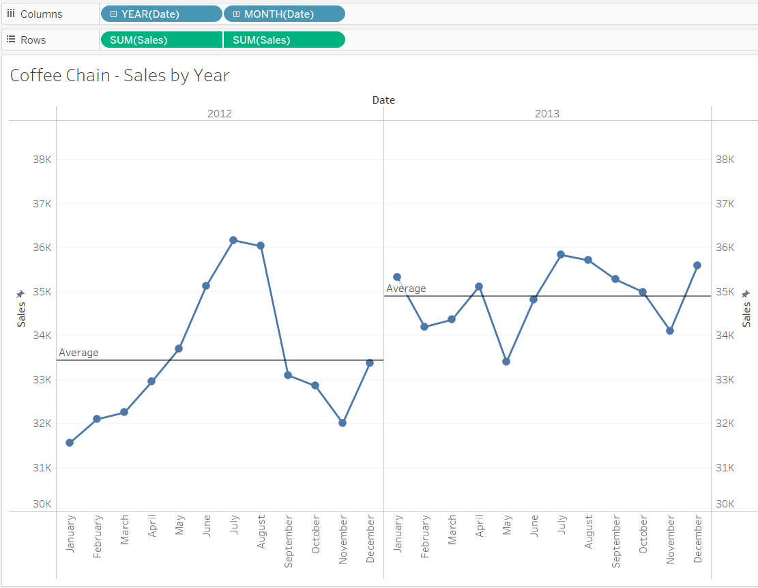Select the July 2012 peak data point
Screen dimensions: 758x588
click(x=233, y=240)
